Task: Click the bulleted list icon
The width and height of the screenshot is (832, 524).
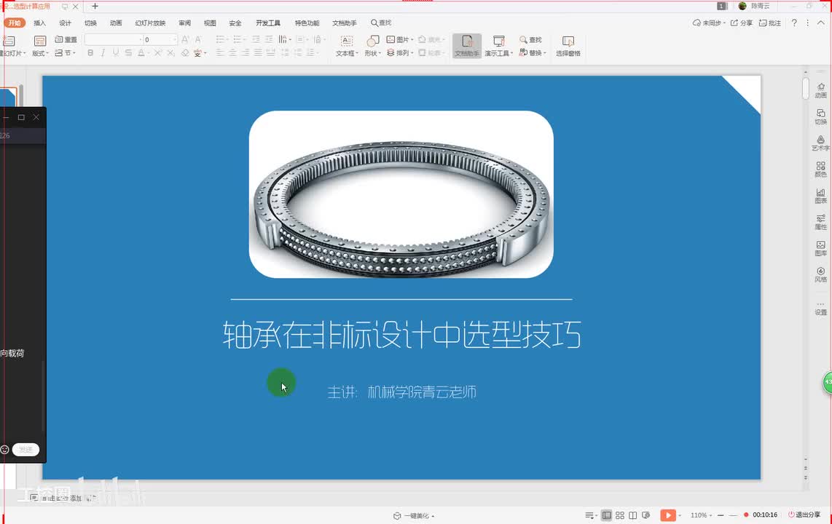Action: click(220, 40)
